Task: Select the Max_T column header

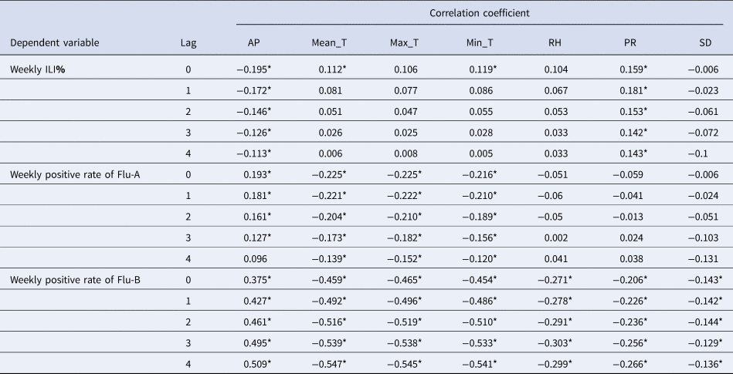Action: pyautogui.click(x=405, y=43)
